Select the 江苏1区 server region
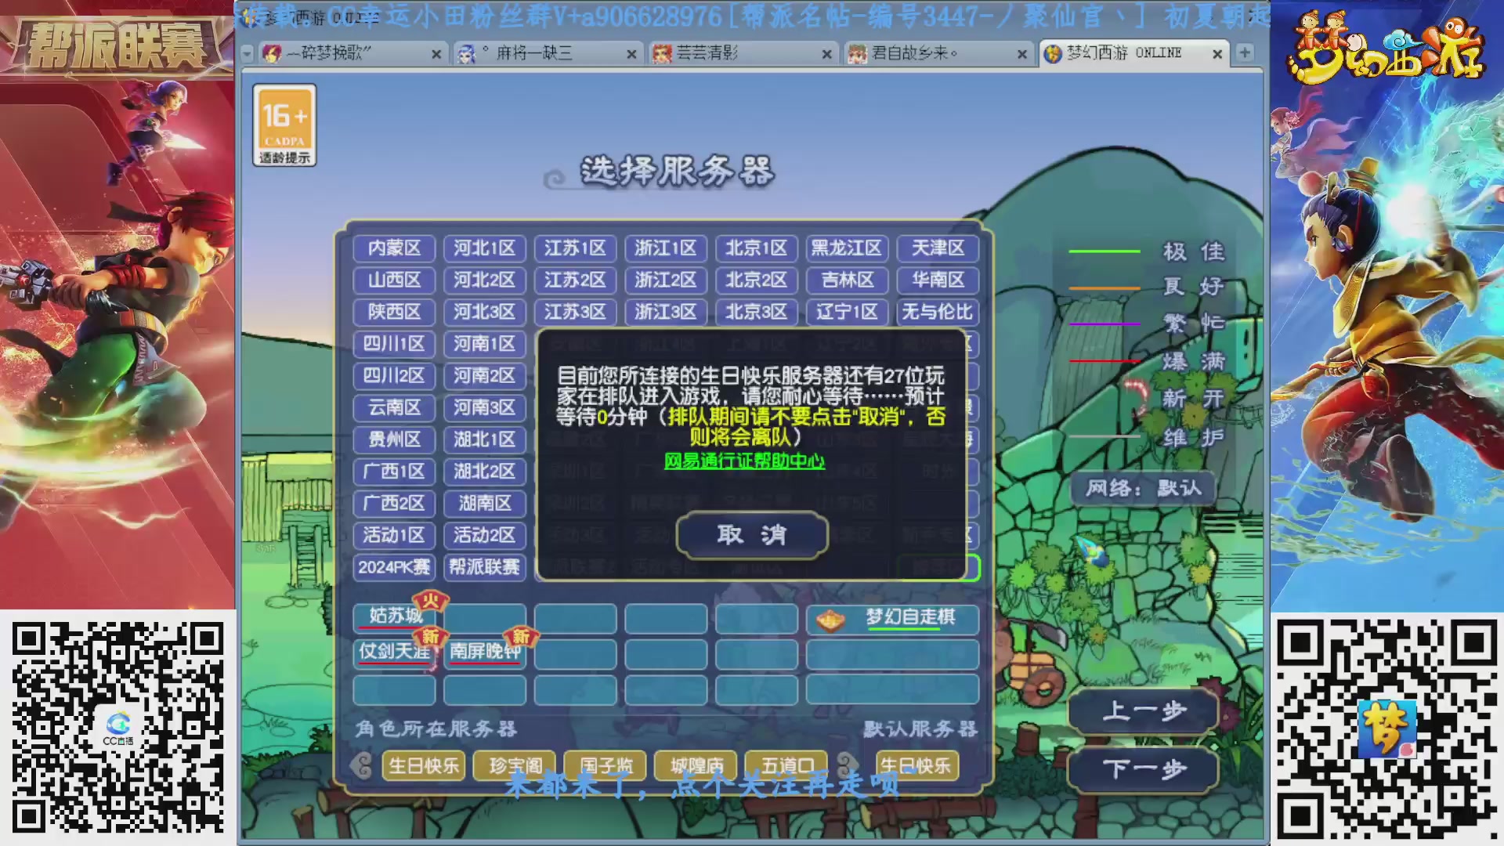The height and width of the screenshot is (846, 1504). 575,248
